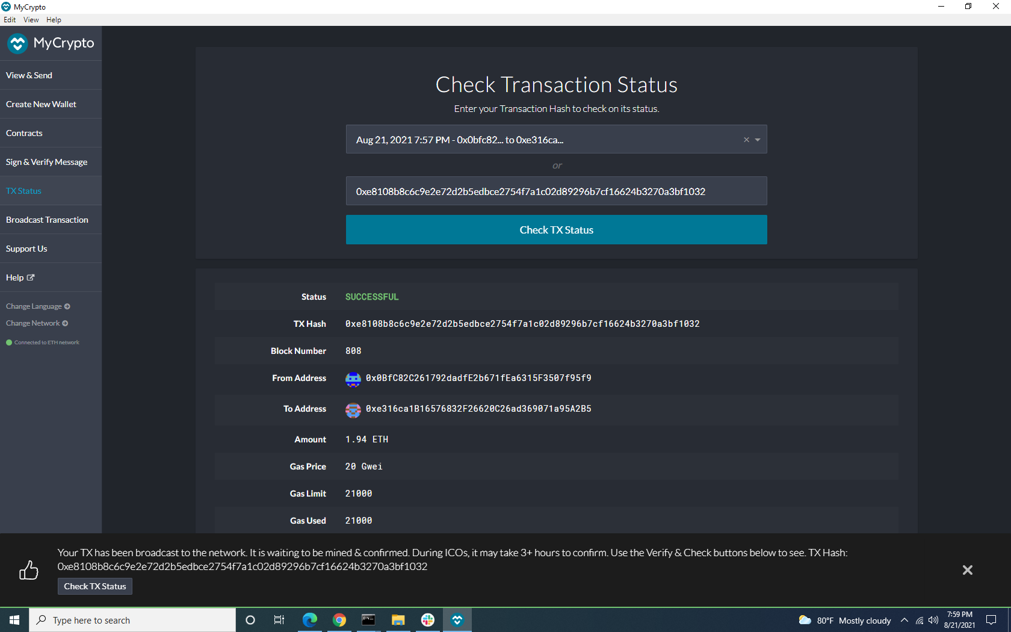This screenshot has height=632, width=1011.
Task: Click the From Address identicon avatar
Action: coord(353,379)
